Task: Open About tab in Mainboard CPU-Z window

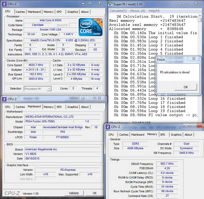Action: click(85, 107)
